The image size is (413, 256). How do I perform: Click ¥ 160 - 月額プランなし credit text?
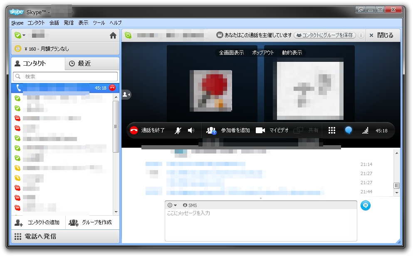tap(47, 49)
